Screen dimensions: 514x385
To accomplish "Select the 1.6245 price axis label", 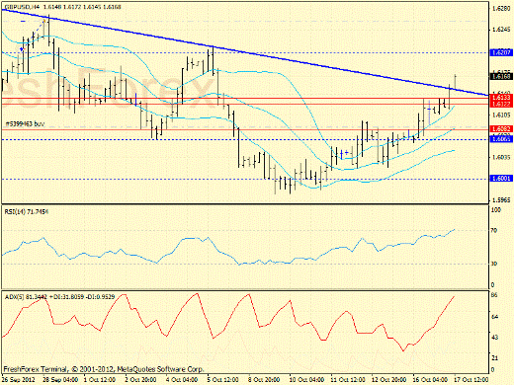I will tap(501, 30).
